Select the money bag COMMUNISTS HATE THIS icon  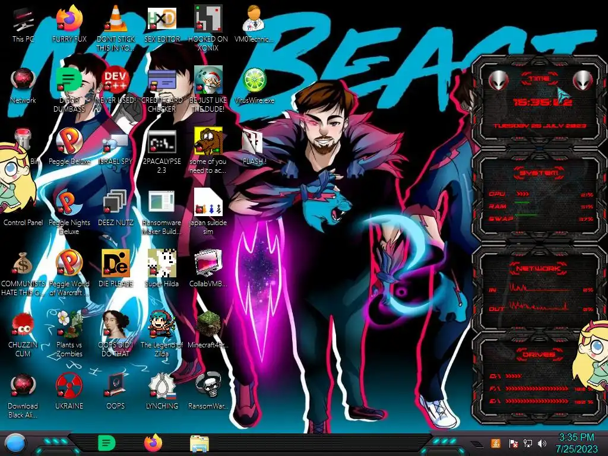[x=23, y=274]
